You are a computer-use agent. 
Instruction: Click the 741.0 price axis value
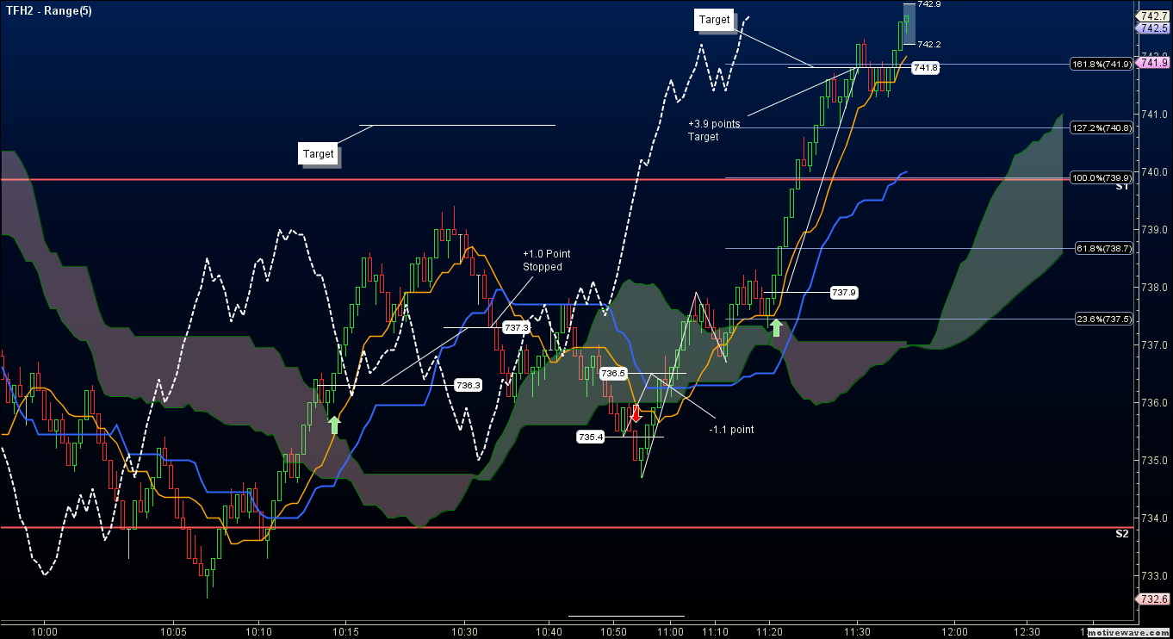1154,115
